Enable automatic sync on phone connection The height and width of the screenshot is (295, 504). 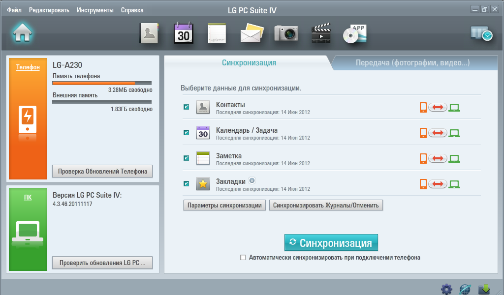click(243, 258)
